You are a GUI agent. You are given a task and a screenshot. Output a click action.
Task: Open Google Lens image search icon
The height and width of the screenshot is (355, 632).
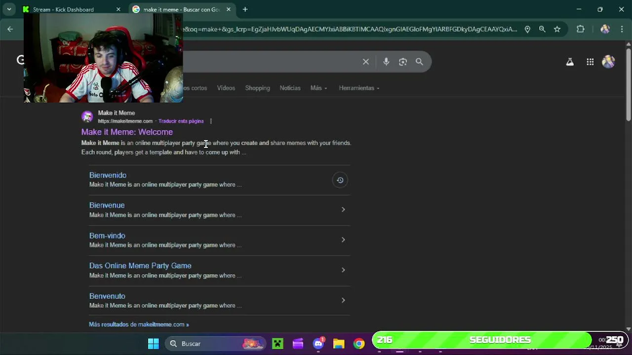tap(403, 62)
